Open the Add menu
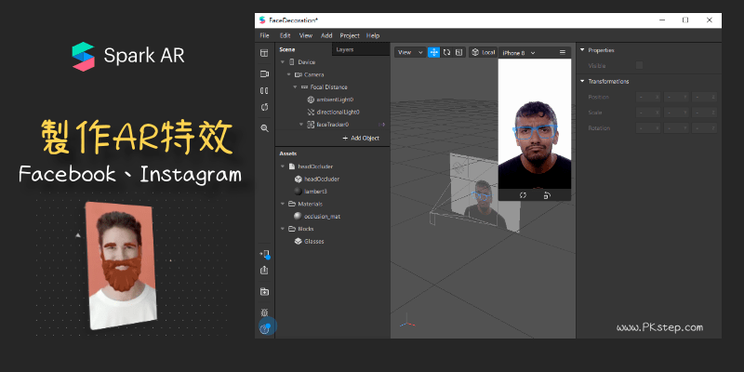The image size is (744, 372). pos(326,35)
